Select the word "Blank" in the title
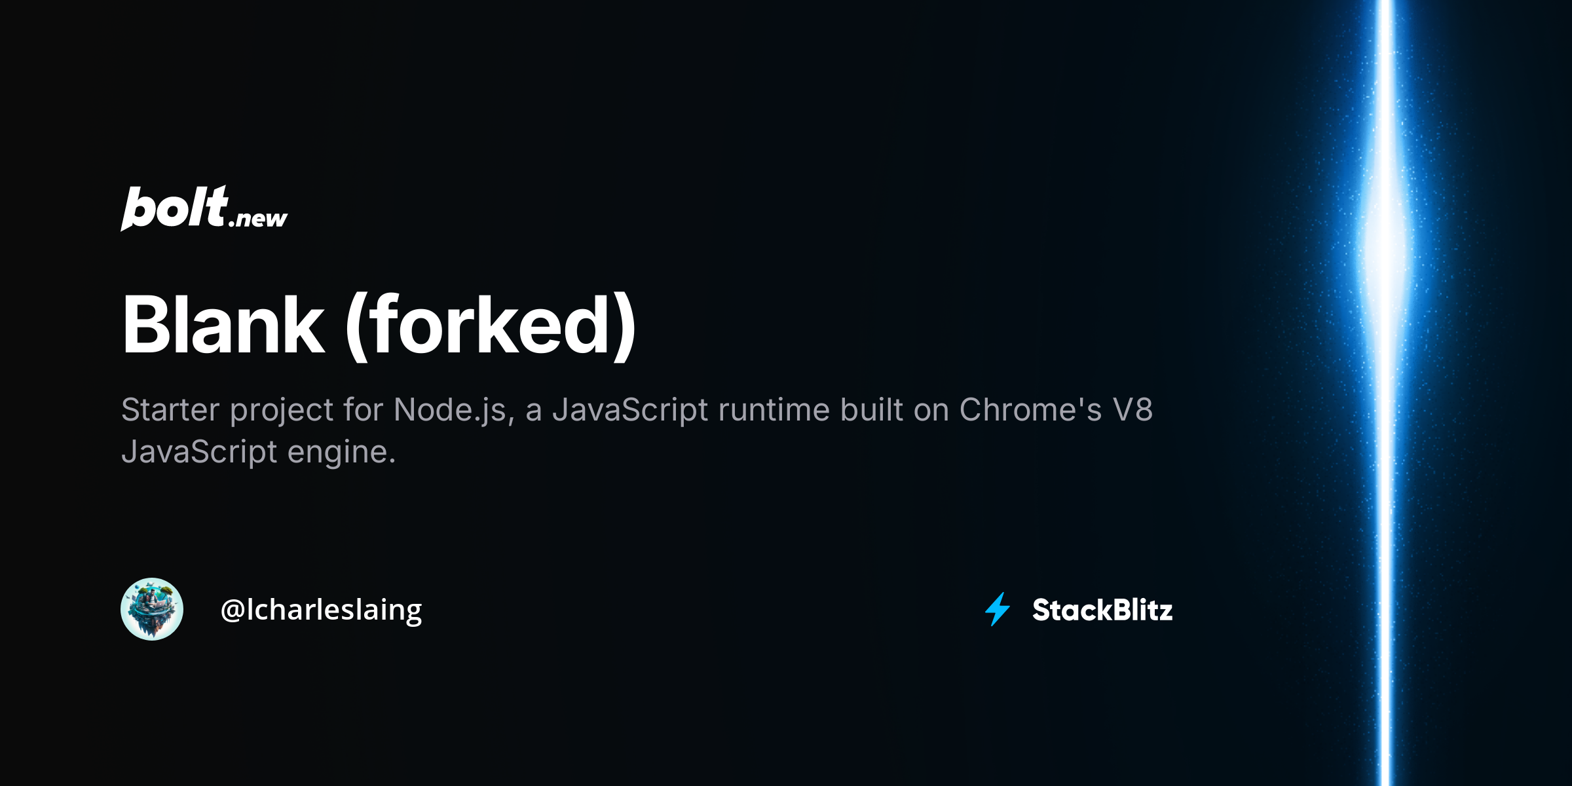Image resolution: width=1572 pixels, height=786 pixels. click(x=223, y=325)
